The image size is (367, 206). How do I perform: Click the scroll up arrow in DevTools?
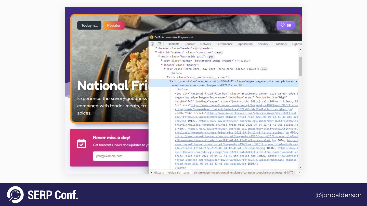pos(300,49)
